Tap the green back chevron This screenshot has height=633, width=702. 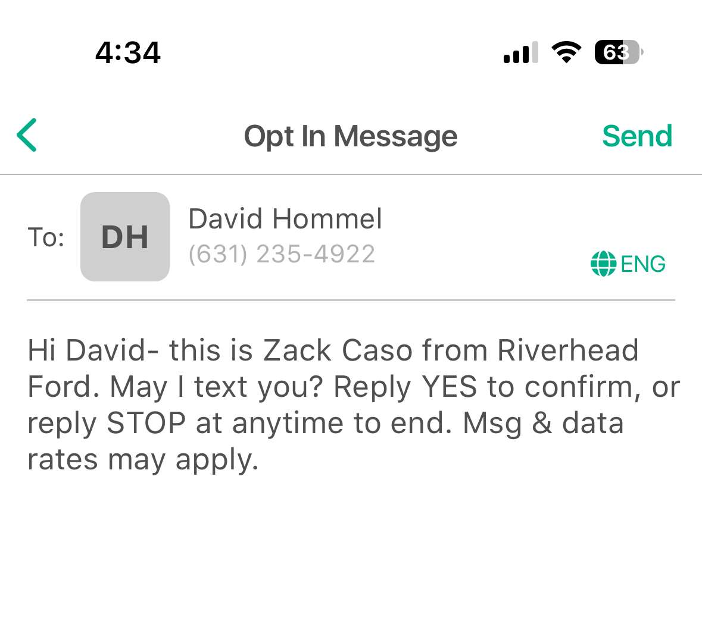tap(27, 135)
